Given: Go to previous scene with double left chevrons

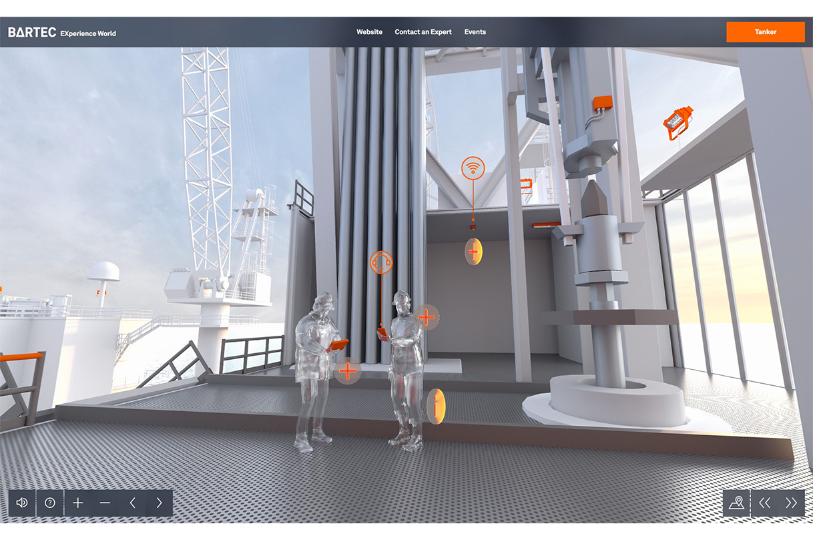Looking at the screenshot, I should point(765,503).
